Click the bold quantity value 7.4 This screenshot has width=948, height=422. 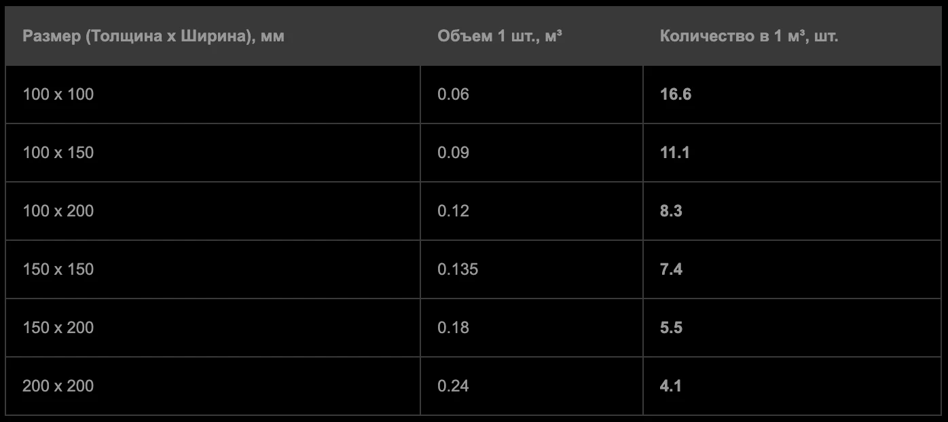pos(671,269)
